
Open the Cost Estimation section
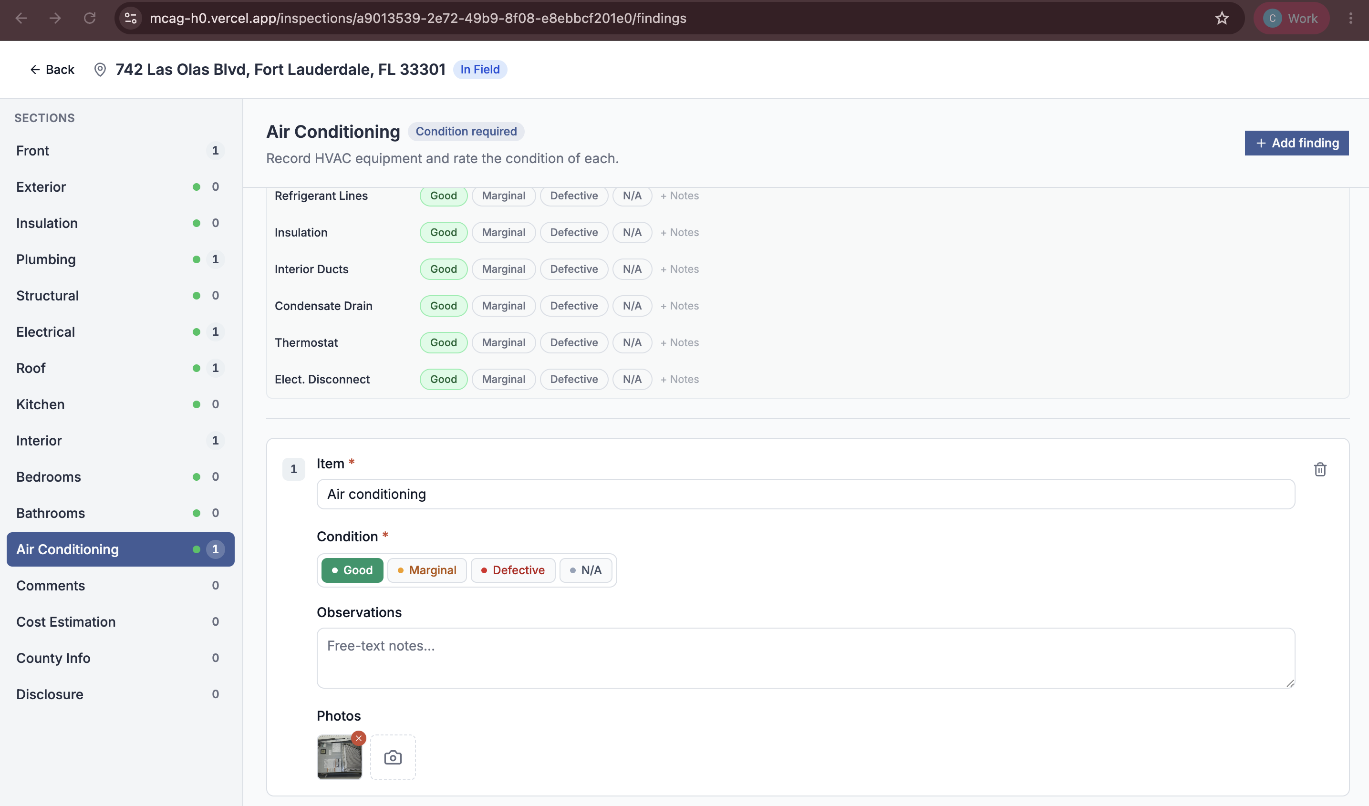point(120,621)
